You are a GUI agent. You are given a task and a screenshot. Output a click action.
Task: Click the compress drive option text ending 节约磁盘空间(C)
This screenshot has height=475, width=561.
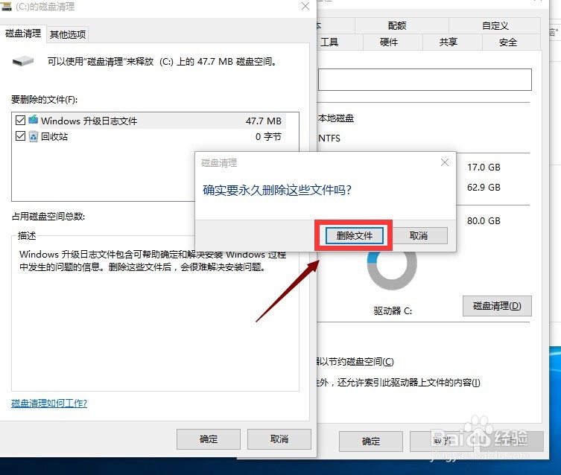tap(355, 362)
